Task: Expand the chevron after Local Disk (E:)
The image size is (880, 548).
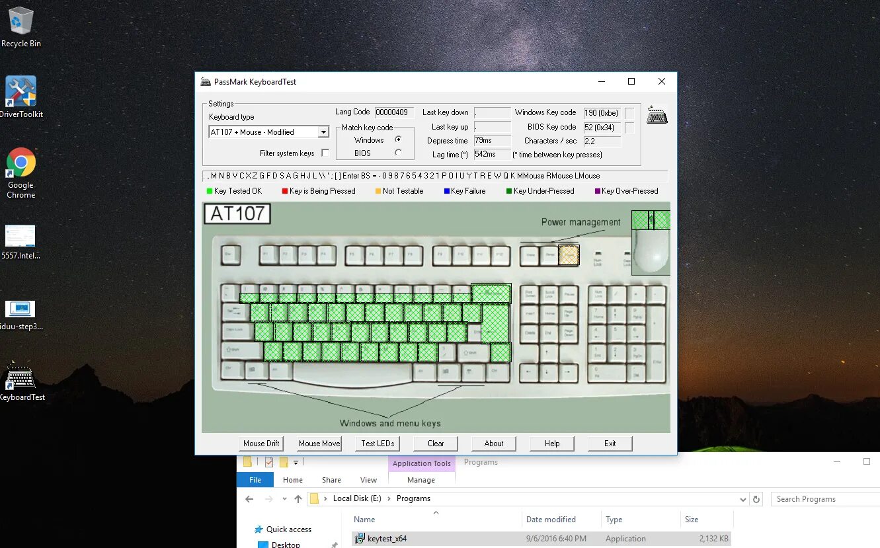Action: tap(389, 498)
